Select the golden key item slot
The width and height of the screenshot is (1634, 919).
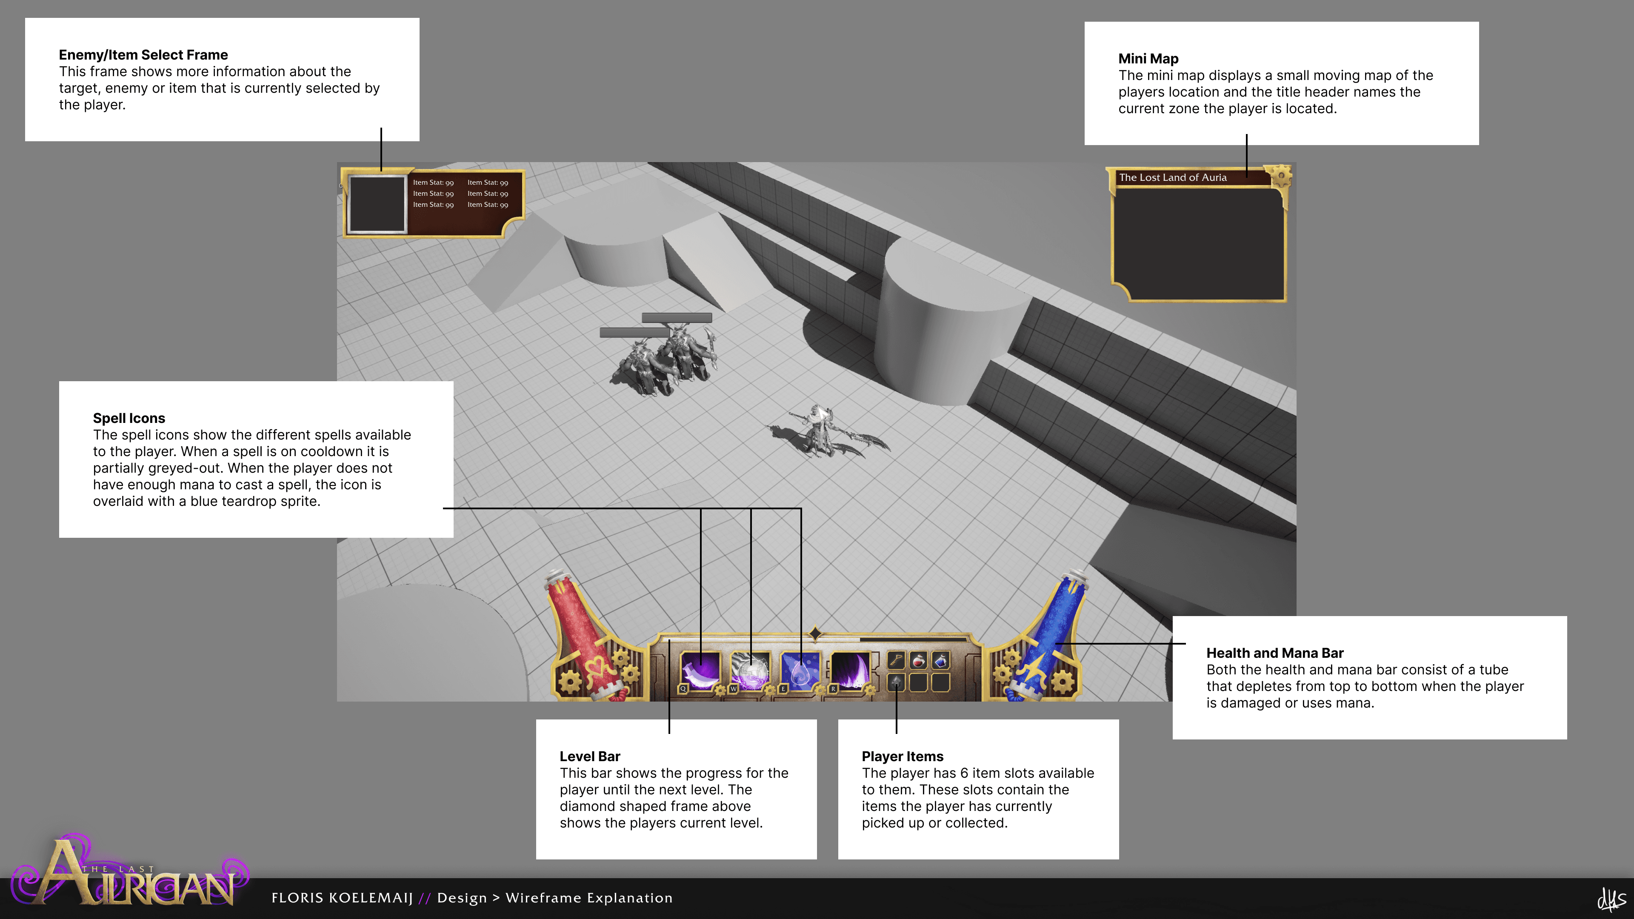click(896, 660)
